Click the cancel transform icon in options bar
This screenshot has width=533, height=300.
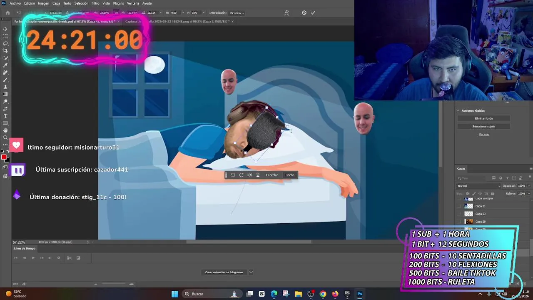[304, 13]
